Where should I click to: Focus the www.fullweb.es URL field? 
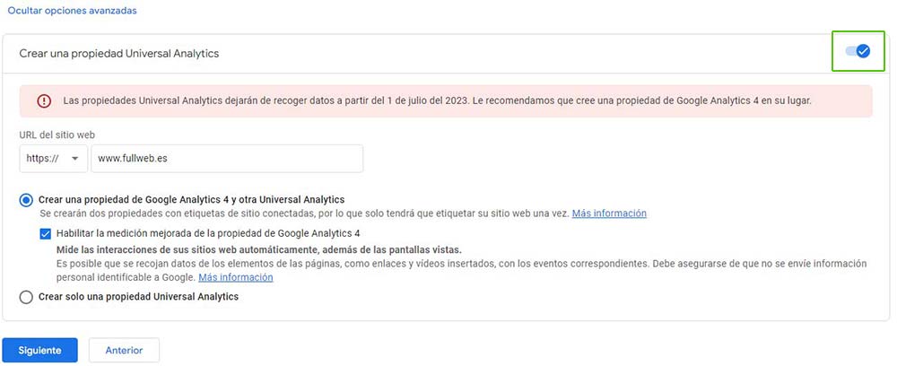point(227,159)
